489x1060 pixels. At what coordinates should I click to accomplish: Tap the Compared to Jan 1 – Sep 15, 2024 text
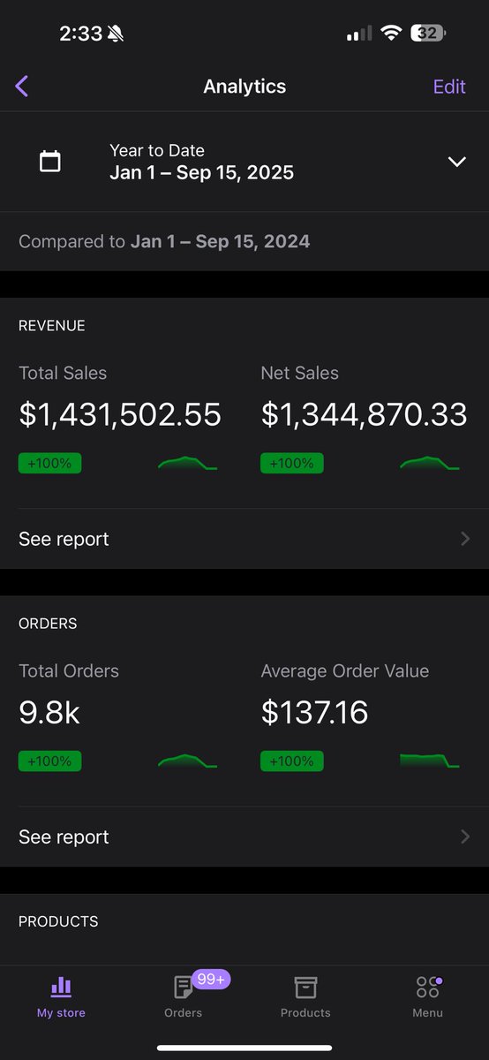pyautogui.click(x=164, y=241)
